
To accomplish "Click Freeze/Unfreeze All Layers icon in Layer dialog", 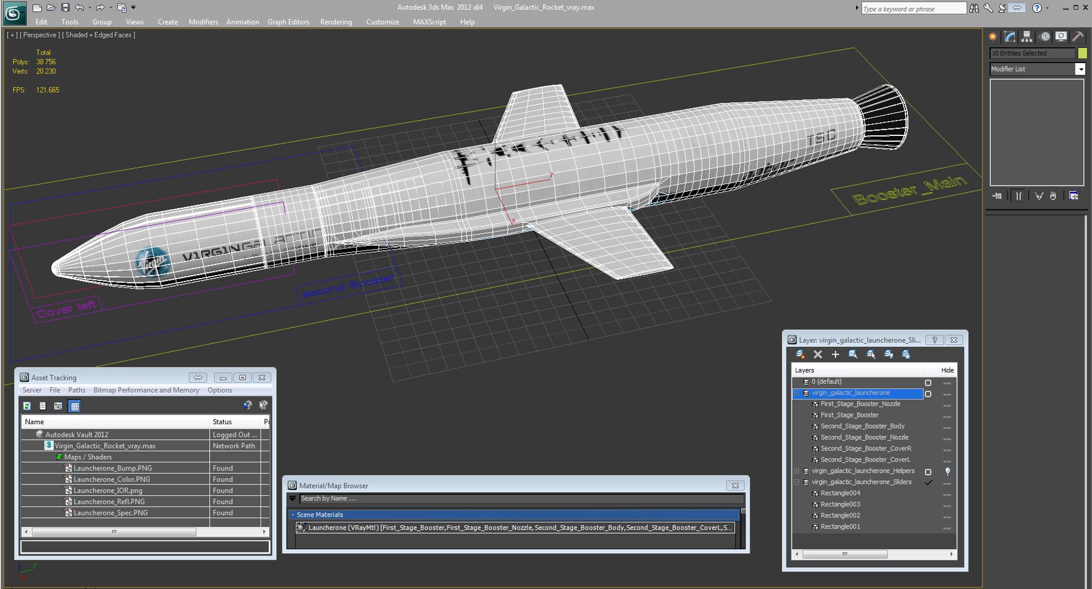I will coord(906,354).
